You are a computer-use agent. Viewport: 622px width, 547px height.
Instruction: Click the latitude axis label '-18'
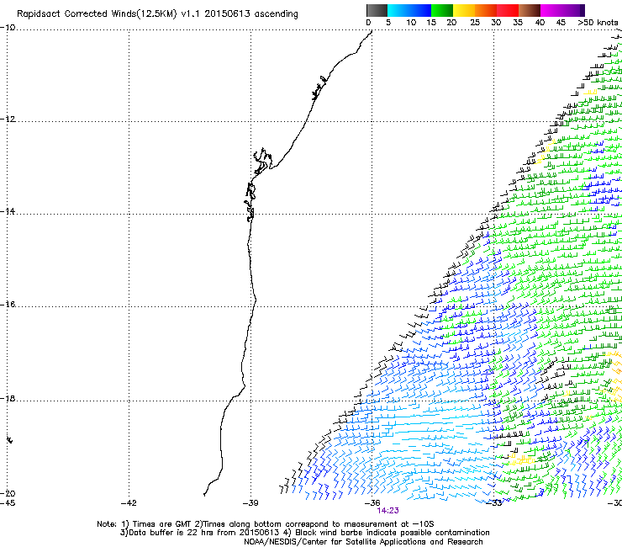(x=8, y=398)
